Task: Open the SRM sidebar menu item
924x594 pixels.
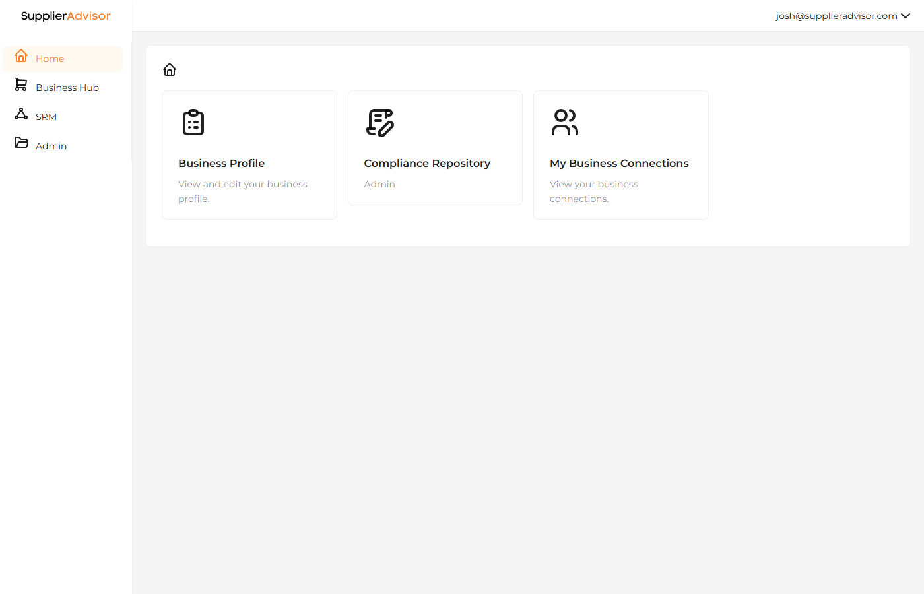Action: tap(46, 117)
